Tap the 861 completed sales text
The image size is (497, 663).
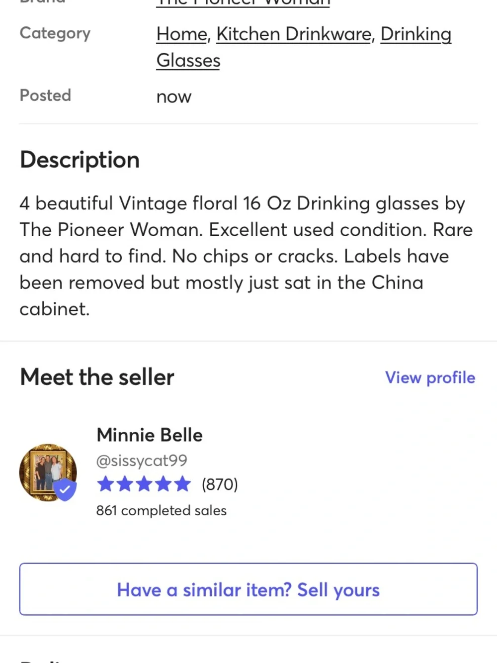coord(162,511)
